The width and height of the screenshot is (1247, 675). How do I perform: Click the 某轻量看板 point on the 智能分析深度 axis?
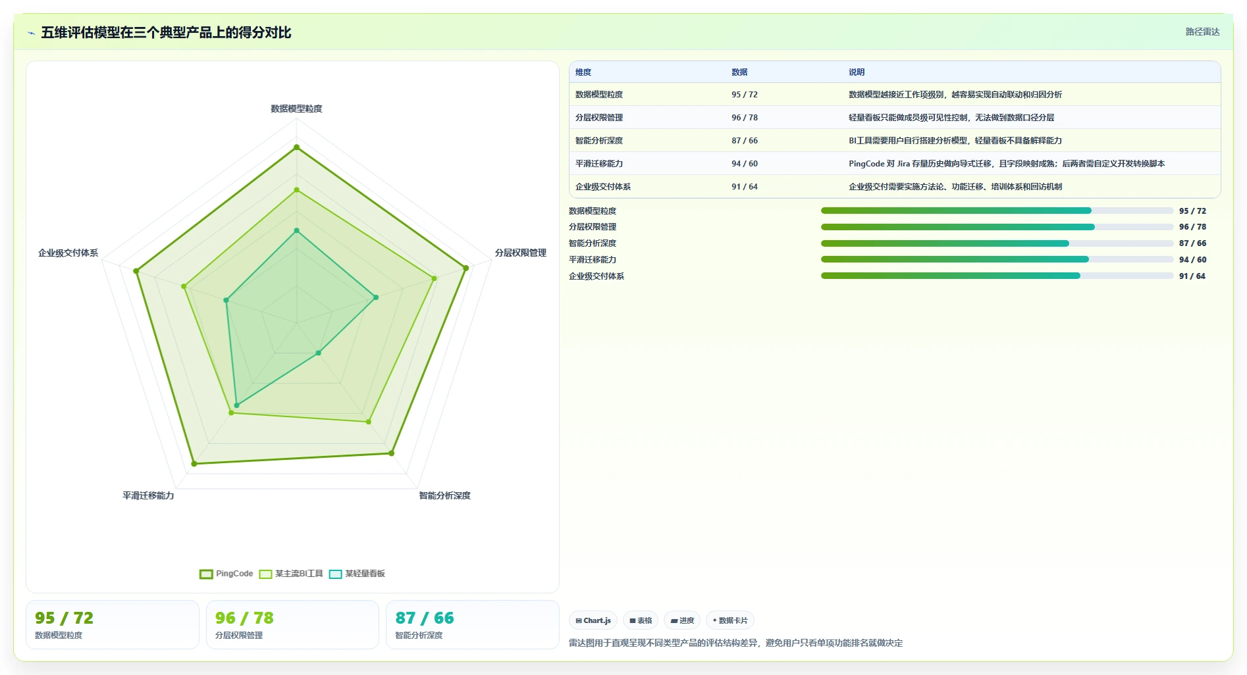coord(319,353)
